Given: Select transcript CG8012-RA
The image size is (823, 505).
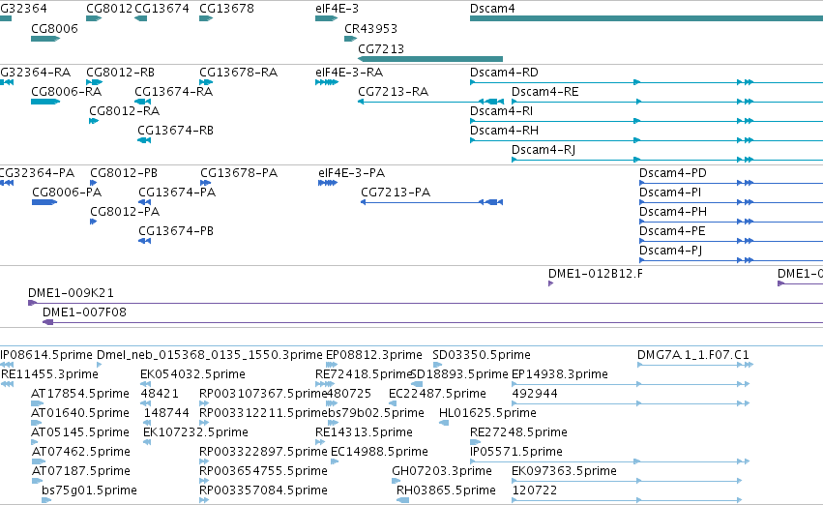Looking at the screenshot, I should (x=94, y=121).
